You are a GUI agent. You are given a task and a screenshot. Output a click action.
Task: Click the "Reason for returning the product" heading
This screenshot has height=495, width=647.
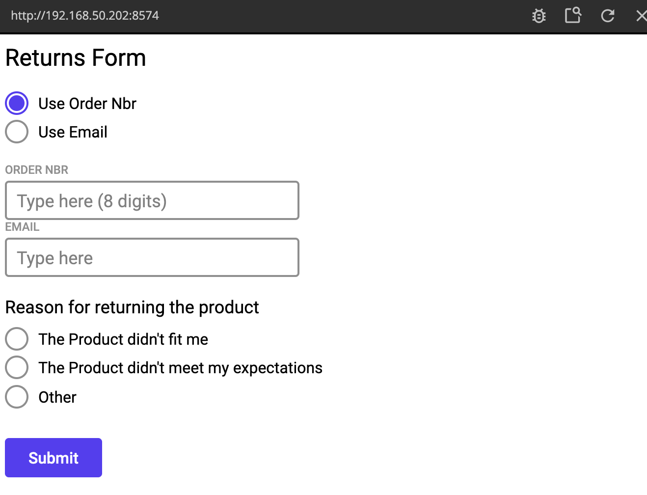pos(132,307)
